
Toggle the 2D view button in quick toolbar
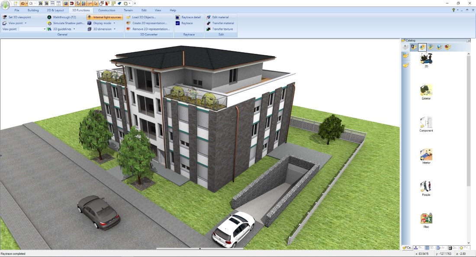point(41,3)
